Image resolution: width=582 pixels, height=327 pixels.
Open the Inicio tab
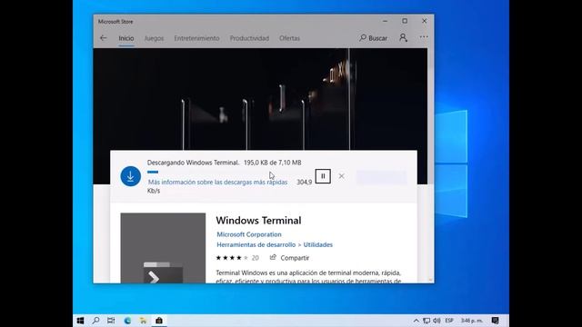(126, 38)
